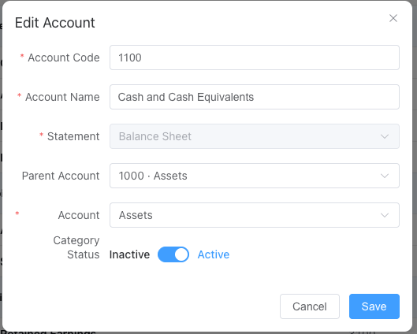Toggle the Status switch
The width and height of the screenshot is (417, 334).
click(173, 254)
